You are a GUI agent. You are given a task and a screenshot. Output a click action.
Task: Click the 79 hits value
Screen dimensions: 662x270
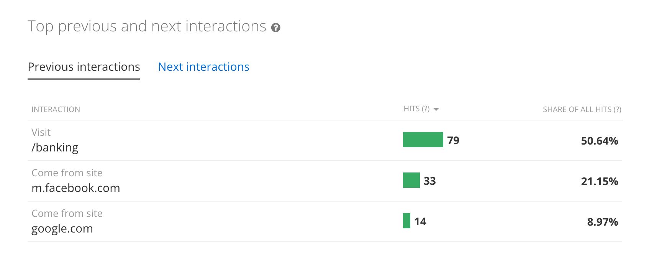pos(453,140)
